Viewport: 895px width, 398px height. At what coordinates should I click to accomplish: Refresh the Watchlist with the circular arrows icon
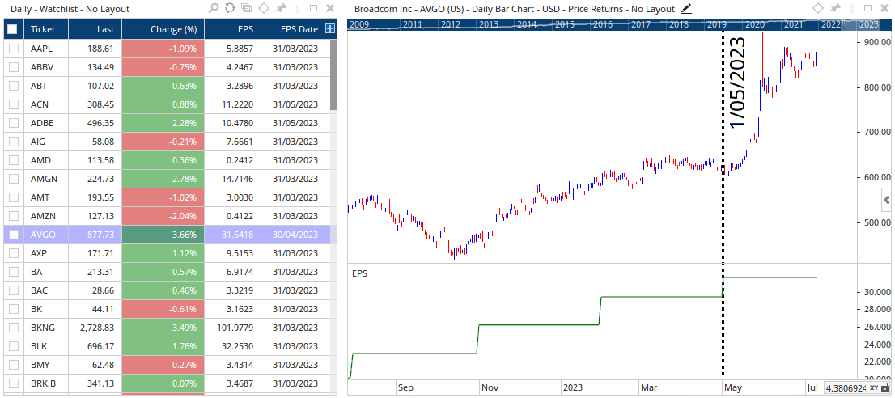(230, 8)
